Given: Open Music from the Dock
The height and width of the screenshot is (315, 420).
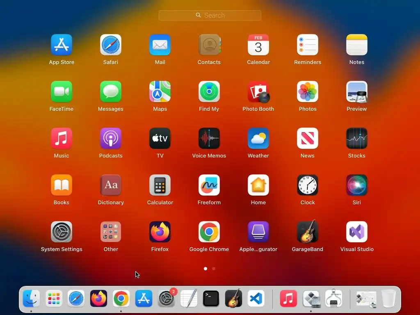Looking at the screenshot, I should pos(288,299).
